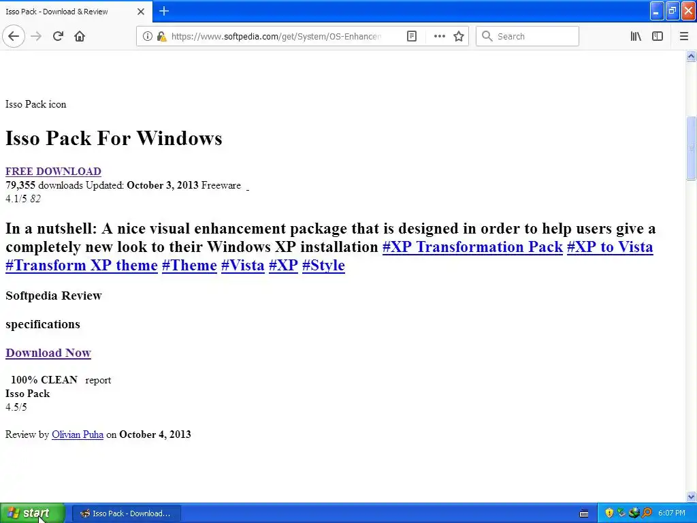Follow the #XP Transformation Pack tag
The width and height of the screenshot is (697, 523).
472,247
